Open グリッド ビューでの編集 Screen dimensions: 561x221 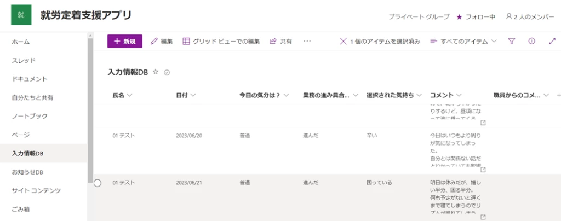click(x=221, y=42)
